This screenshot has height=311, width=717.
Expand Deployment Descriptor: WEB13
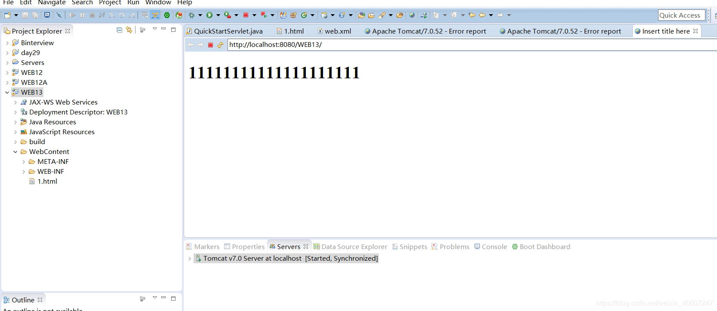(15, 112)
